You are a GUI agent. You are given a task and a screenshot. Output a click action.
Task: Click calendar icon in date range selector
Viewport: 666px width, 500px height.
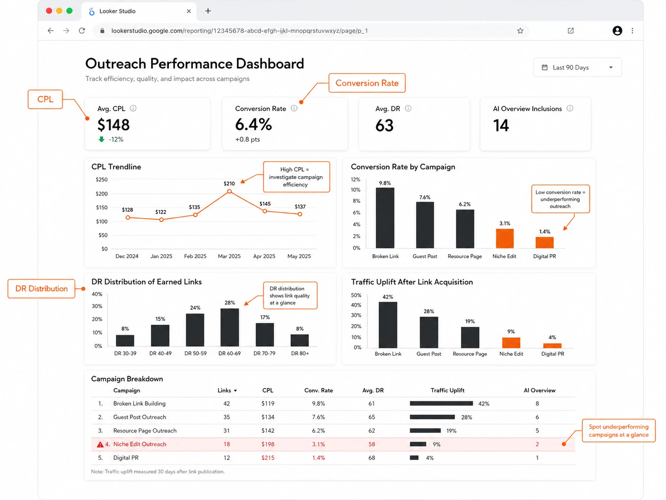pos(545,67)
